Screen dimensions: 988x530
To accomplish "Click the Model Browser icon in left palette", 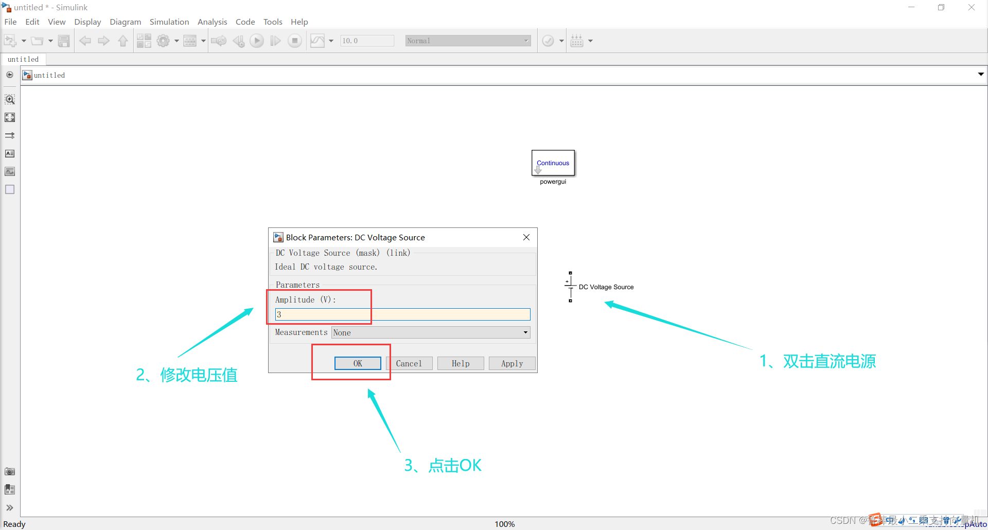I will (10, 489).
